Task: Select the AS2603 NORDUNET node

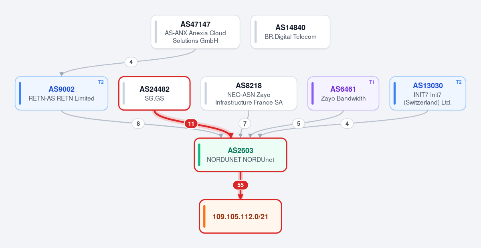Action: 240,155
